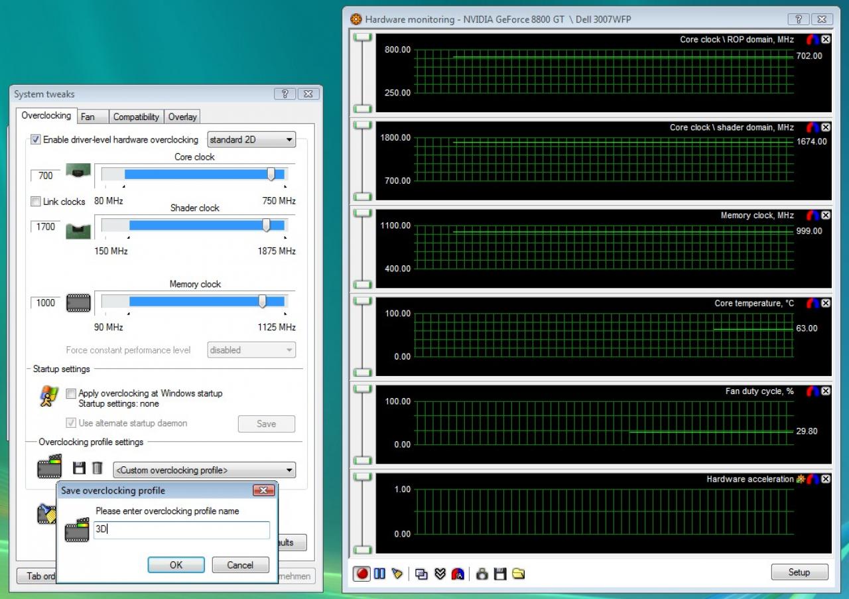Check Apply overclocking at Windows startup
The height and width of the screenshot is (599, 849).
71,393
